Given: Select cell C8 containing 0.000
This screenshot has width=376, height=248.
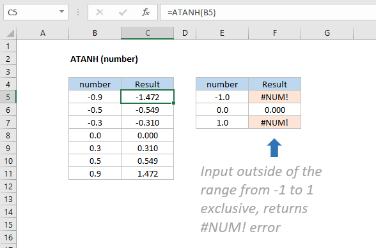Looking at the screenshot, I should 148,135.
